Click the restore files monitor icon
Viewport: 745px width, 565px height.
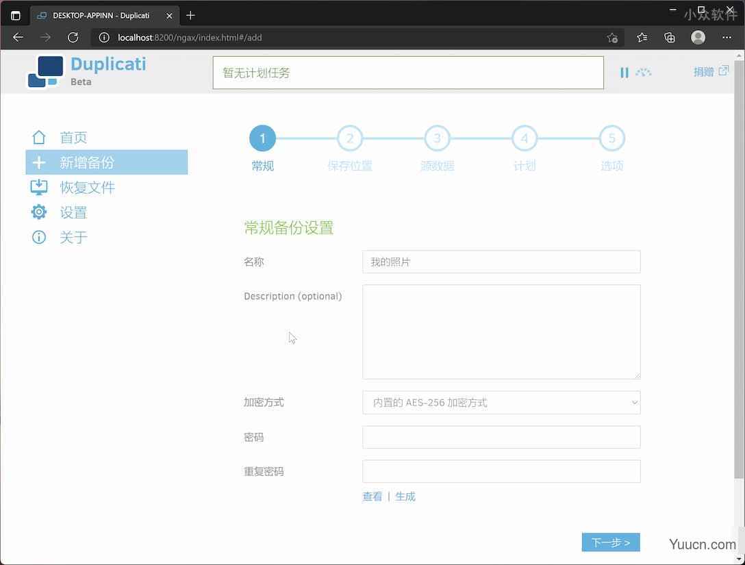[39, 187]
